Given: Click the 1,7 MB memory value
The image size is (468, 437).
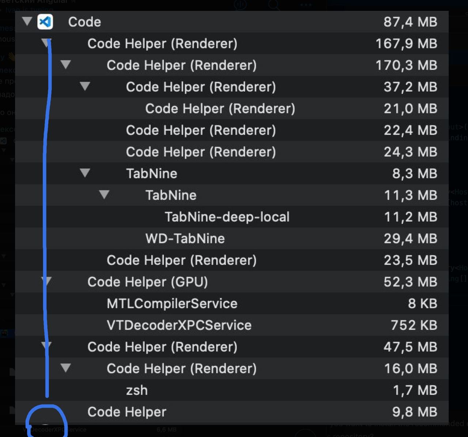Looking at the screenshot, I should pyautogui.click(x=415, y=391).
